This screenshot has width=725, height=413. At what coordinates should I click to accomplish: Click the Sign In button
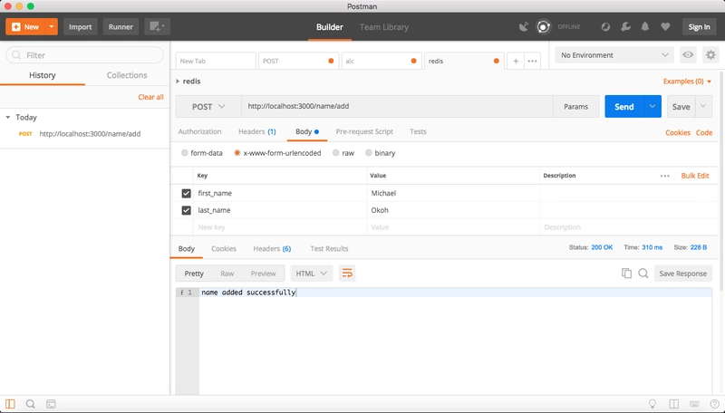tap(699, 27)
